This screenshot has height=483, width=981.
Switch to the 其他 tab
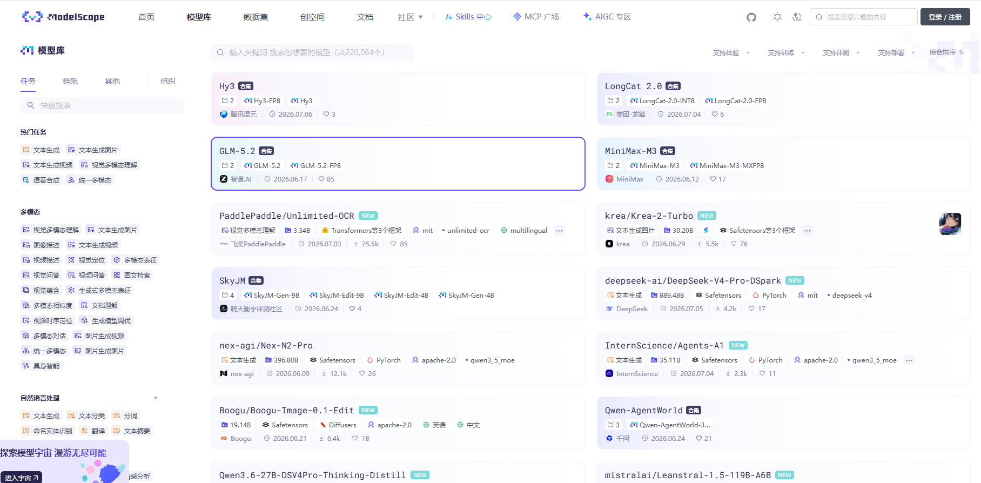(x=112, y=81)
